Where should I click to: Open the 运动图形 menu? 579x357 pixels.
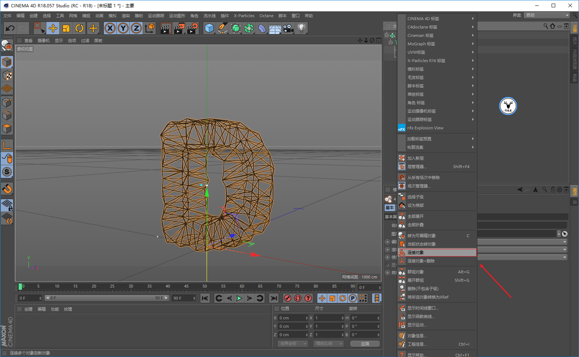pyautogui.click(x=177, y=16)
